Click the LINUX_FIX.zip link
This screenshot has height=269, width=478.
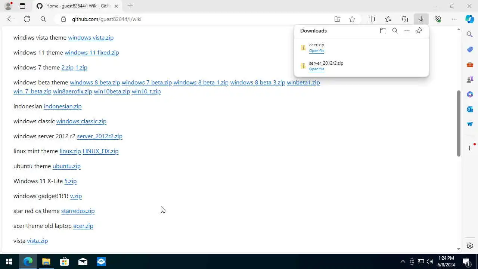pyautogui.click(x=100, y=151)
